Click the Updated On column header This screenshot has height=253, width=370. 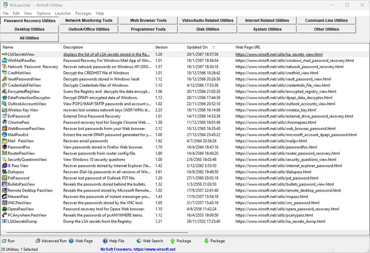(x=209, y=47)
